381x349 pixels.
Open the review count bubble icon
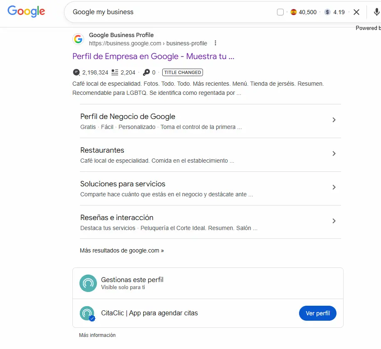76,72
